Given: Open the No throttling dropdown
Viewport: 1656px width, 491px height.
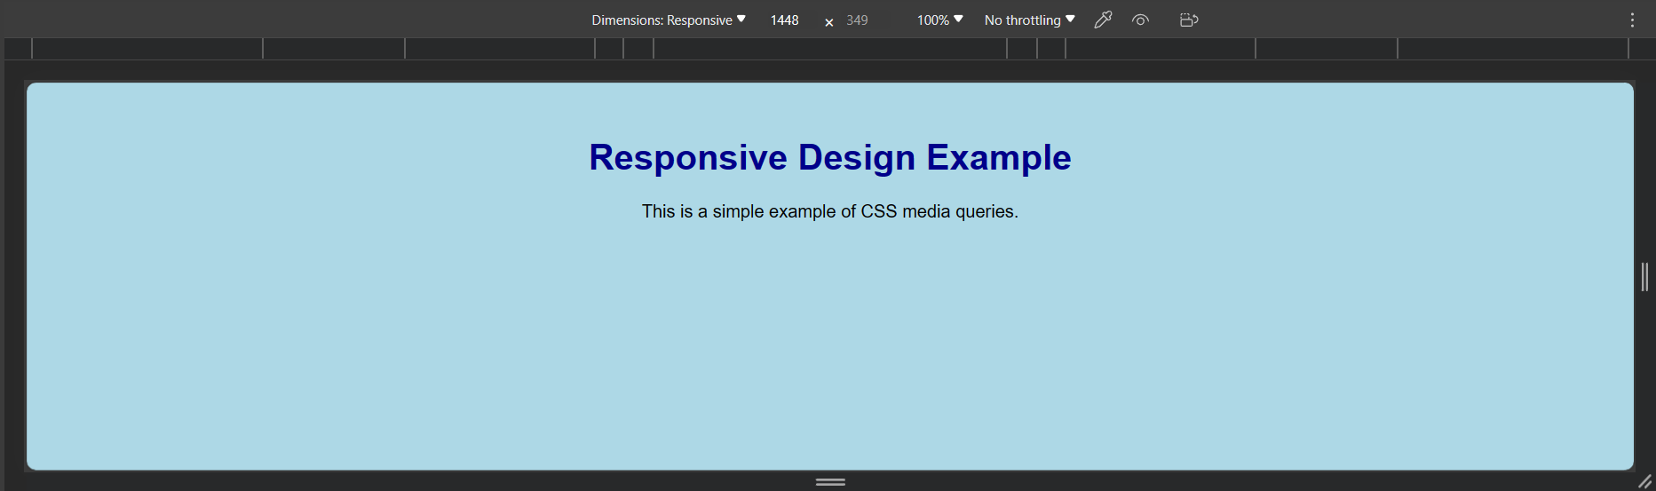Looking at the screenshot, I should coord(1029,20).
